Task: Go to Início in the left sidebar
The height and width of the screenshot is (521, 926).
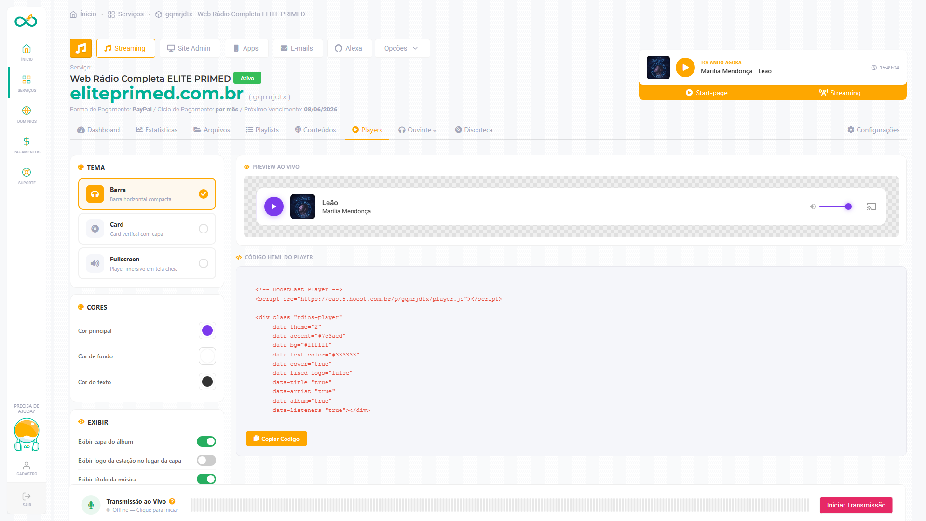Action: 27,52
